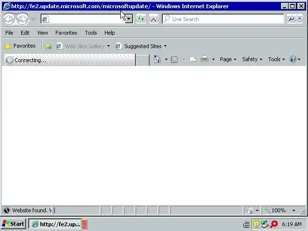
Task: Select the Connecting... browser tab
Action: tap(70, 60)
